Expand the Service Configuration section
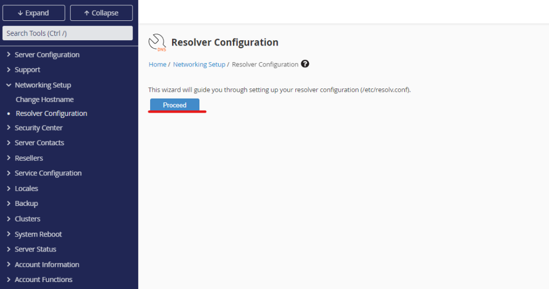The width and height of the screenshot is (549, 289). coord(48,173)
